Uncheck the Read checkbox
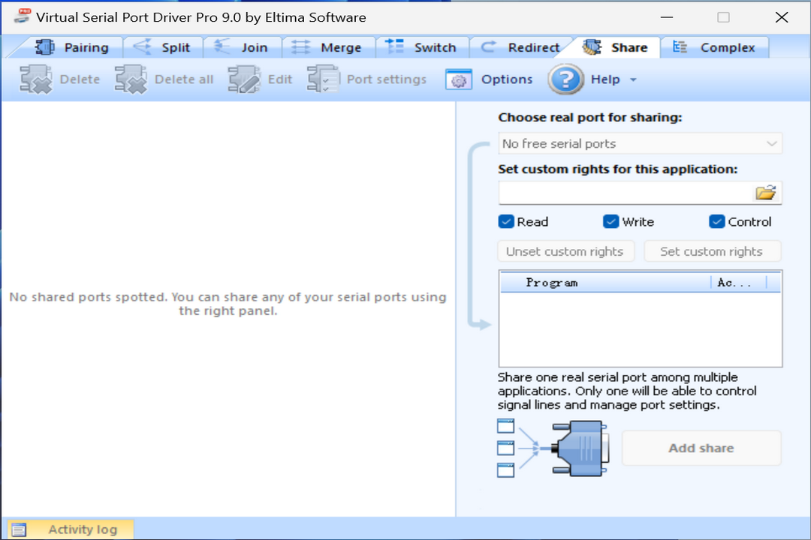 tap(505, 221)
